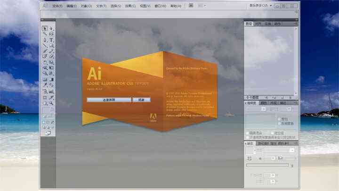339x191 pixels.
Task: Toggle the 挖空组 (Knockout Group) checkbox
Action: [x=272, y=133]
